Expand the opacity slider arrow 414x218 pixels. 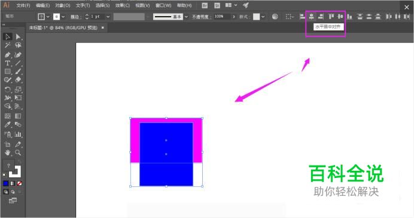coord(234,17)
